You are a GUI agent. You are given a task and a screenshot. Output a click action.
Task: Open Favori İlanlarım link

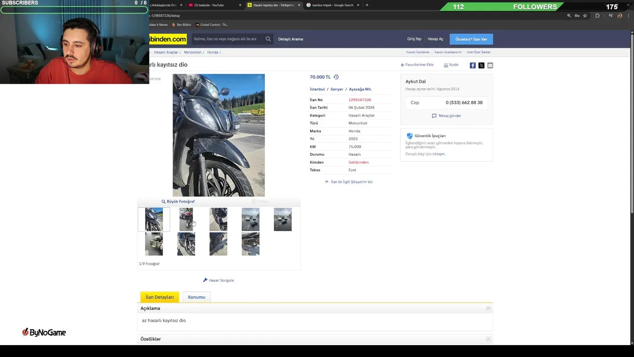point(418,52)
